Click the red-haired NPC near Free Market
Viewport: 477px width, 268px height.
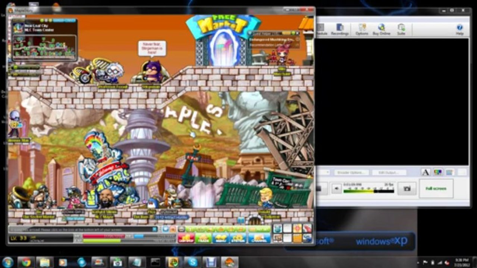pyautogui.click(x=282, y=55)
